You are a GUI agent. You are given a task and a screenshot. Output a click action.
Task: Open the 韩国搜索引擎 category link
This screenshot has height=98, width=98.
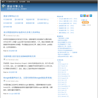coord(30,23)
